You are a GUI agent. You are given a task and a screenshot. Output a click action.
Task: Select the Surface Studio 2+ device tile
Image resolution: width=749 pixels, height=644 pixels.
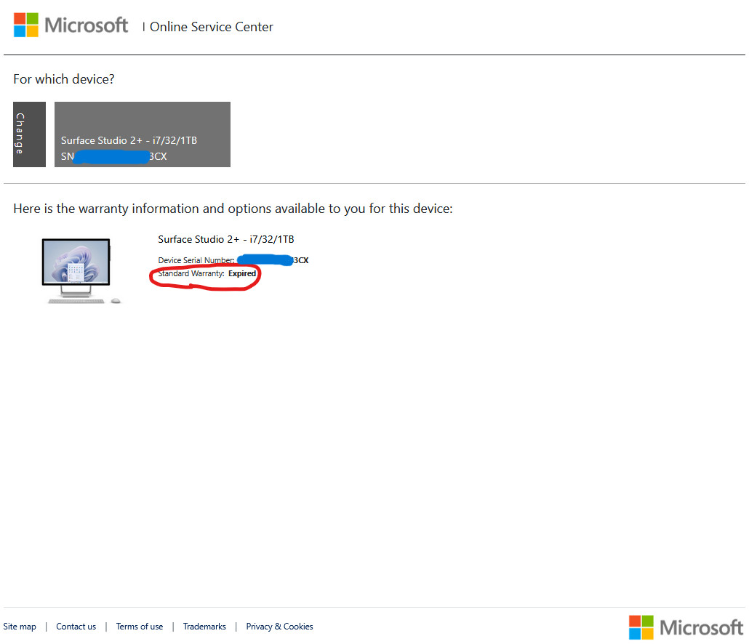coord(143,134)
